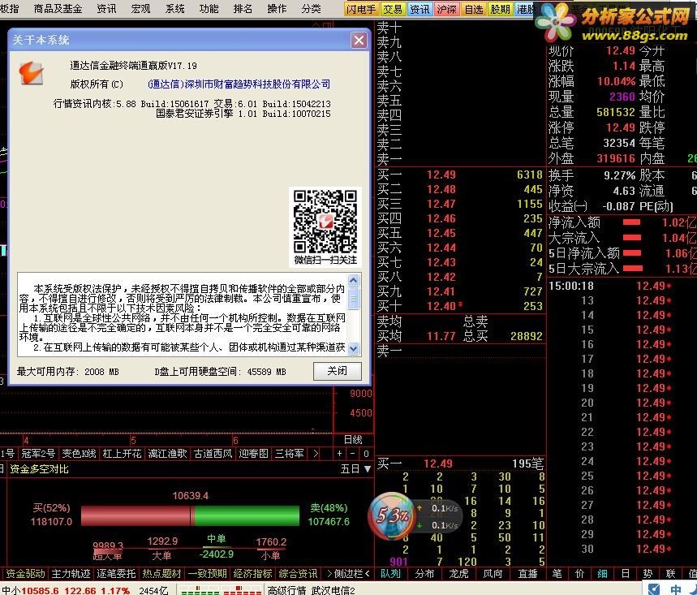This screenshot has width=697, height=595.
Task: Click the - zoom button beside the indicator tabs
Action: click(353, 454)
